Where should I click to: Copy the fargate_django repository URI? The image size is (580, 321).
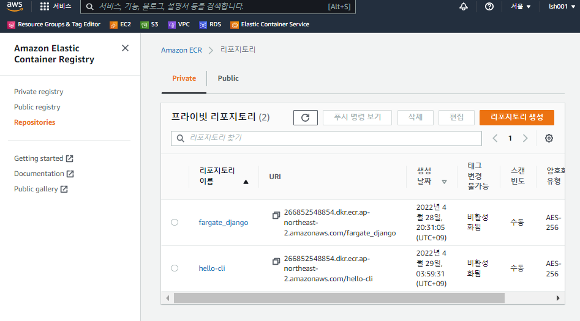[x=276, y=215]
